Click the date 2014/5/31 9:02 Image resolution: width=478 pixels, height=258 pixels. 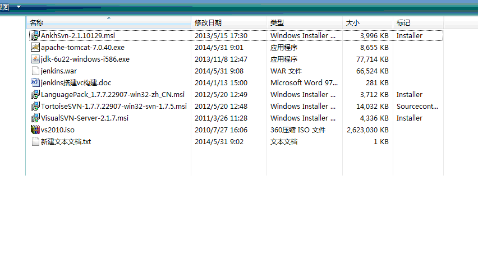(x=219, y=142)
